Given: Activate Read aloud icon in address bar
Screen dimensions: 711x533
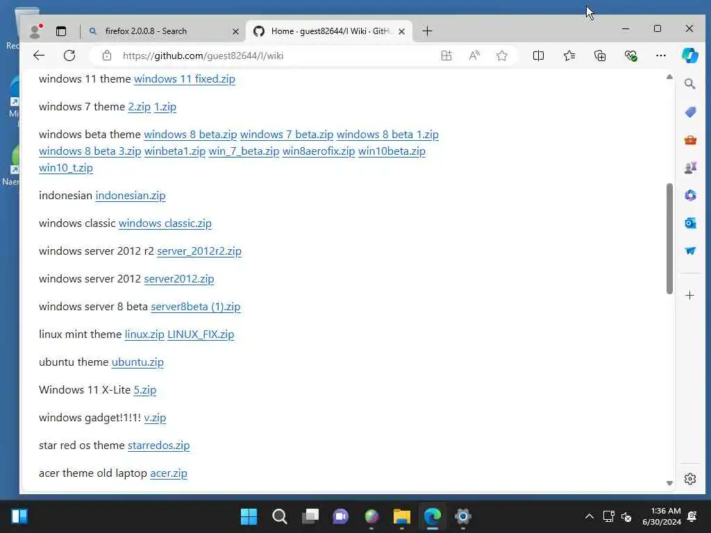Looking at the screenshot, I should (474, 56).
